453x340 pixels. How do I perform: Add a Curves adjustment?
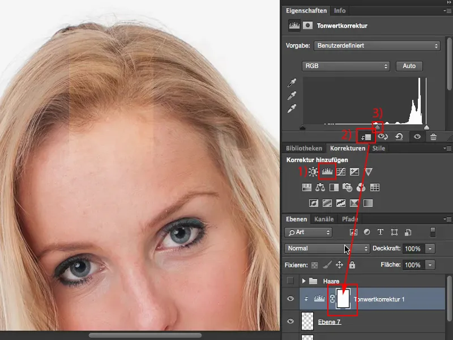coord(341,172)
